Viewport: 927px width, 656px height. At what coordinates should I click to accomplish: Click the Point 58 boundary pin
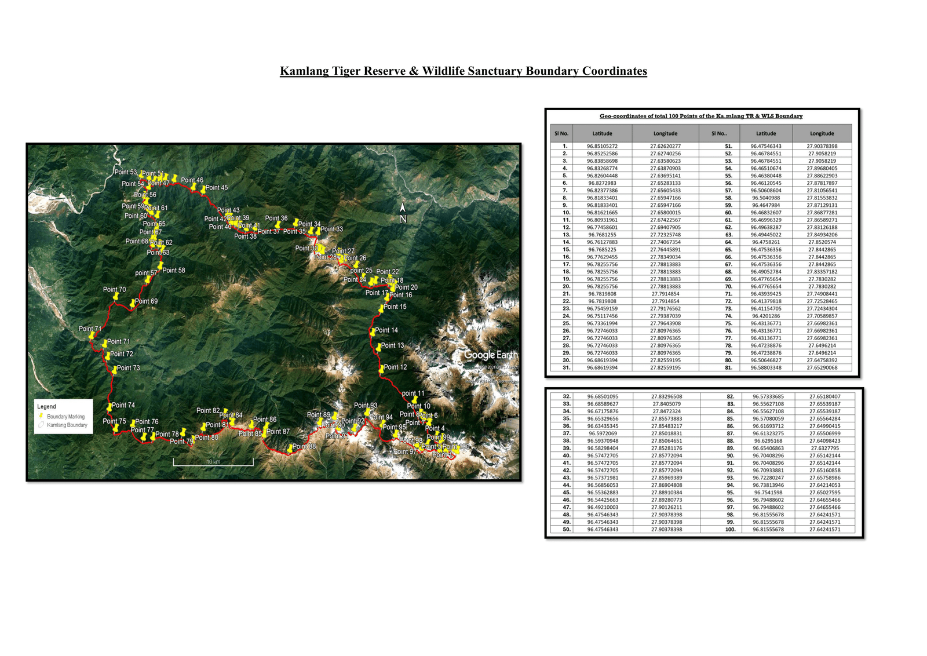pos(160,266)
